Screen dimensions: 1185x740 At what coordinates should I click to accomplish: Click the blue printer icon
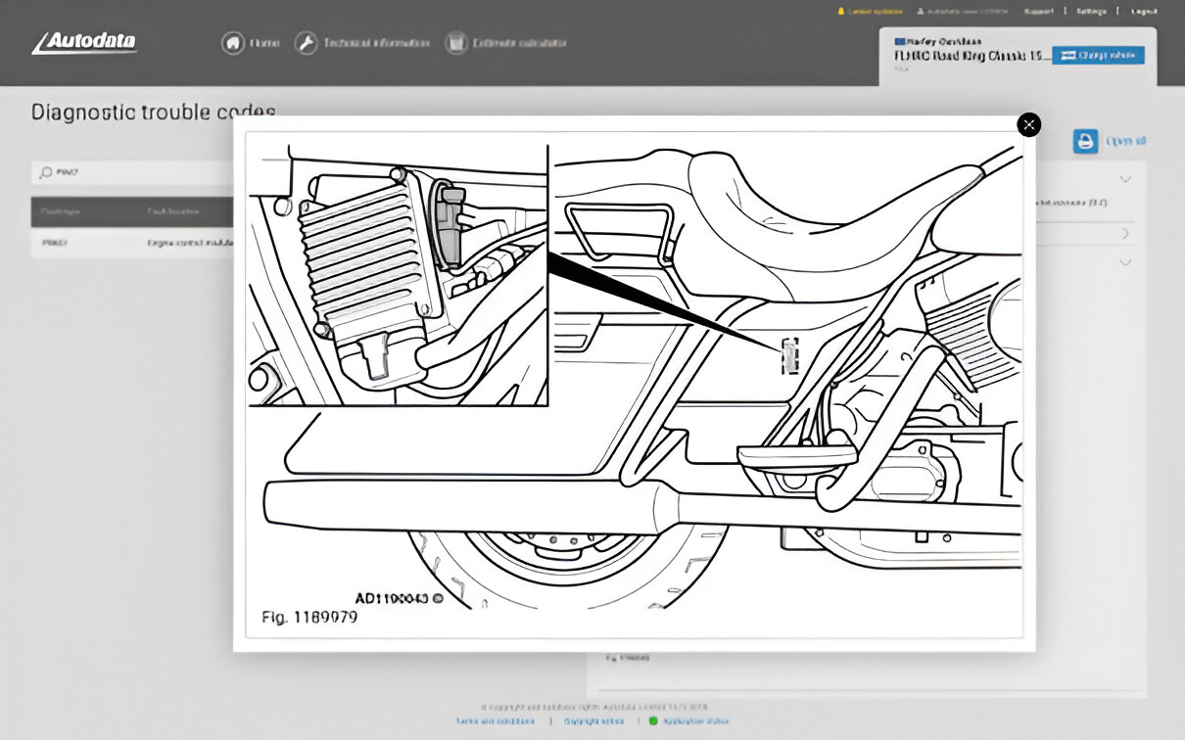point(1085,141)
